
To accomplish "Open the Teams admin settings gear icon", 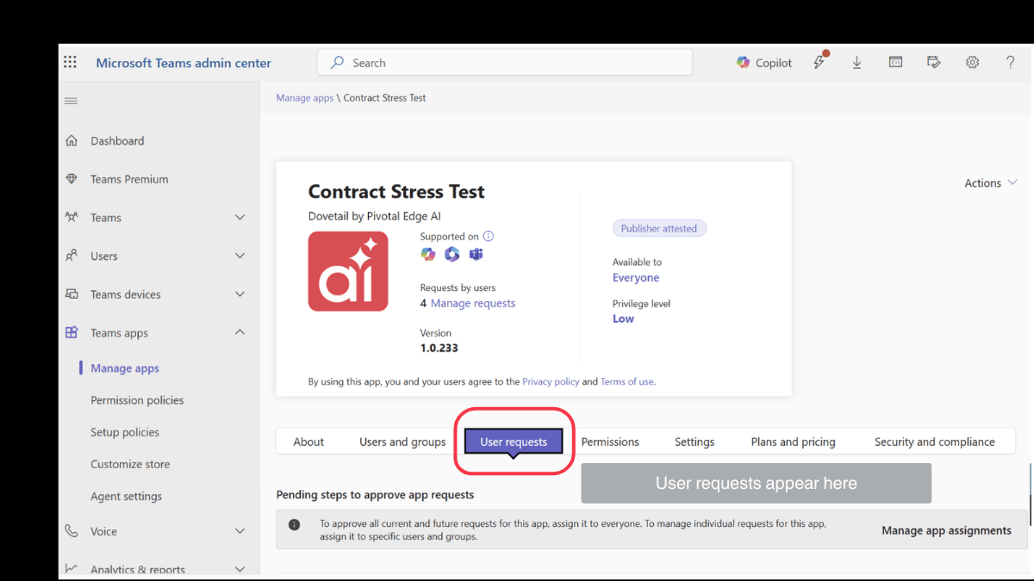I will click(972, 62).
